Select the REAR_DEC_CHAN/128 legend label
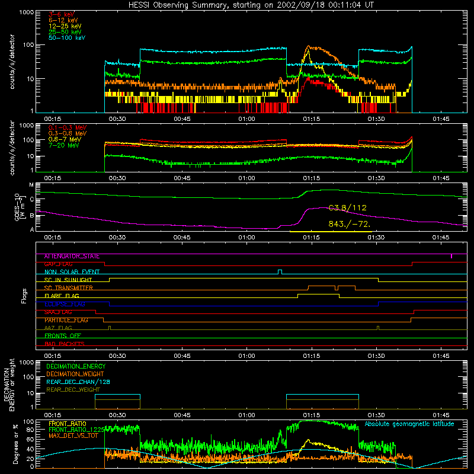Screen dimensions: 474x474 [78, 382]
